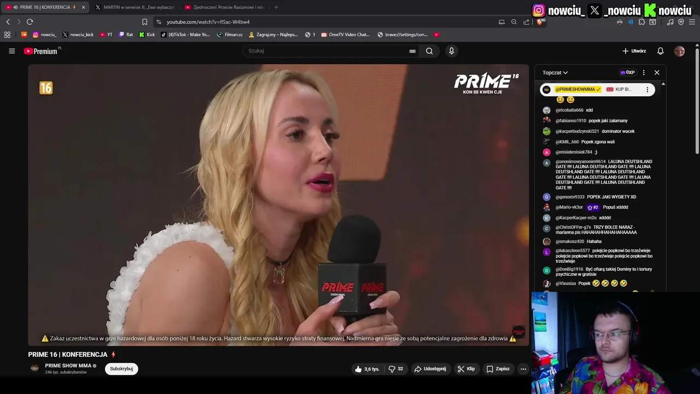Open the Brave VPN shield icon

coord(681,22)
